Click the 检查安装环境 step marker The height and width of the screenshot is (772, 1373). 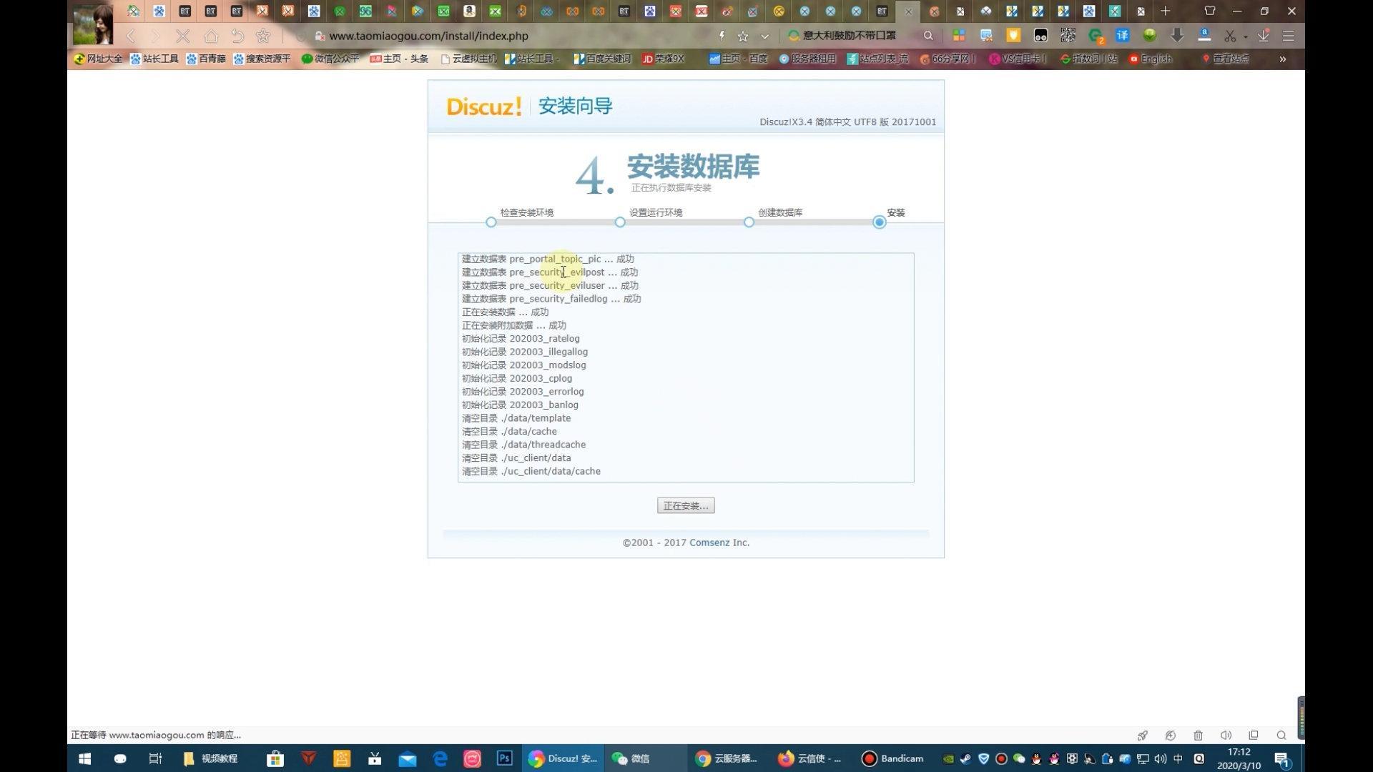491,222
